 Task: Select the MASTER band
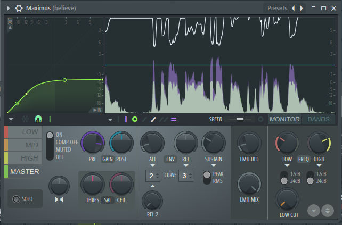pyautogui.click(x=23, y=172)
